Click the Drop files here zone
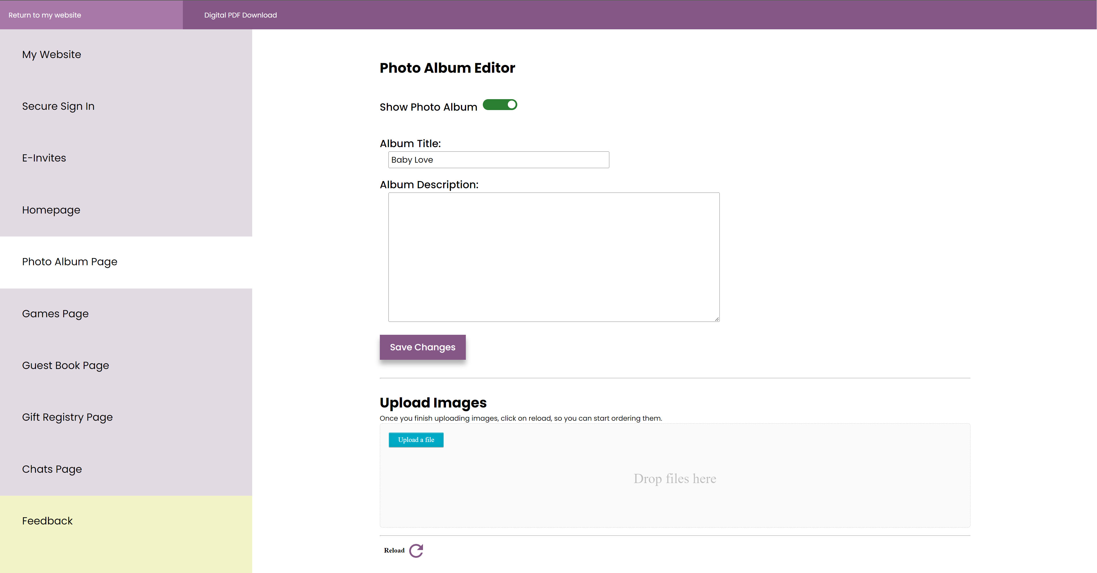 (675, 479)
